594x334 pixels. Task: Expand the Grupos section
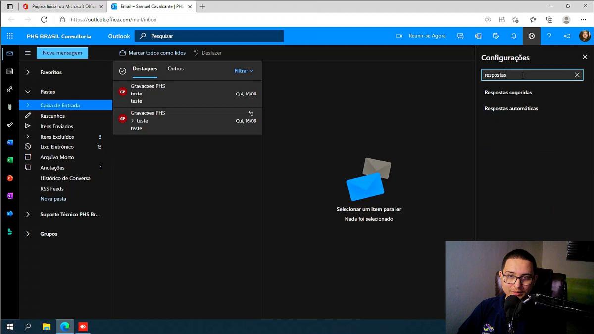28,234
